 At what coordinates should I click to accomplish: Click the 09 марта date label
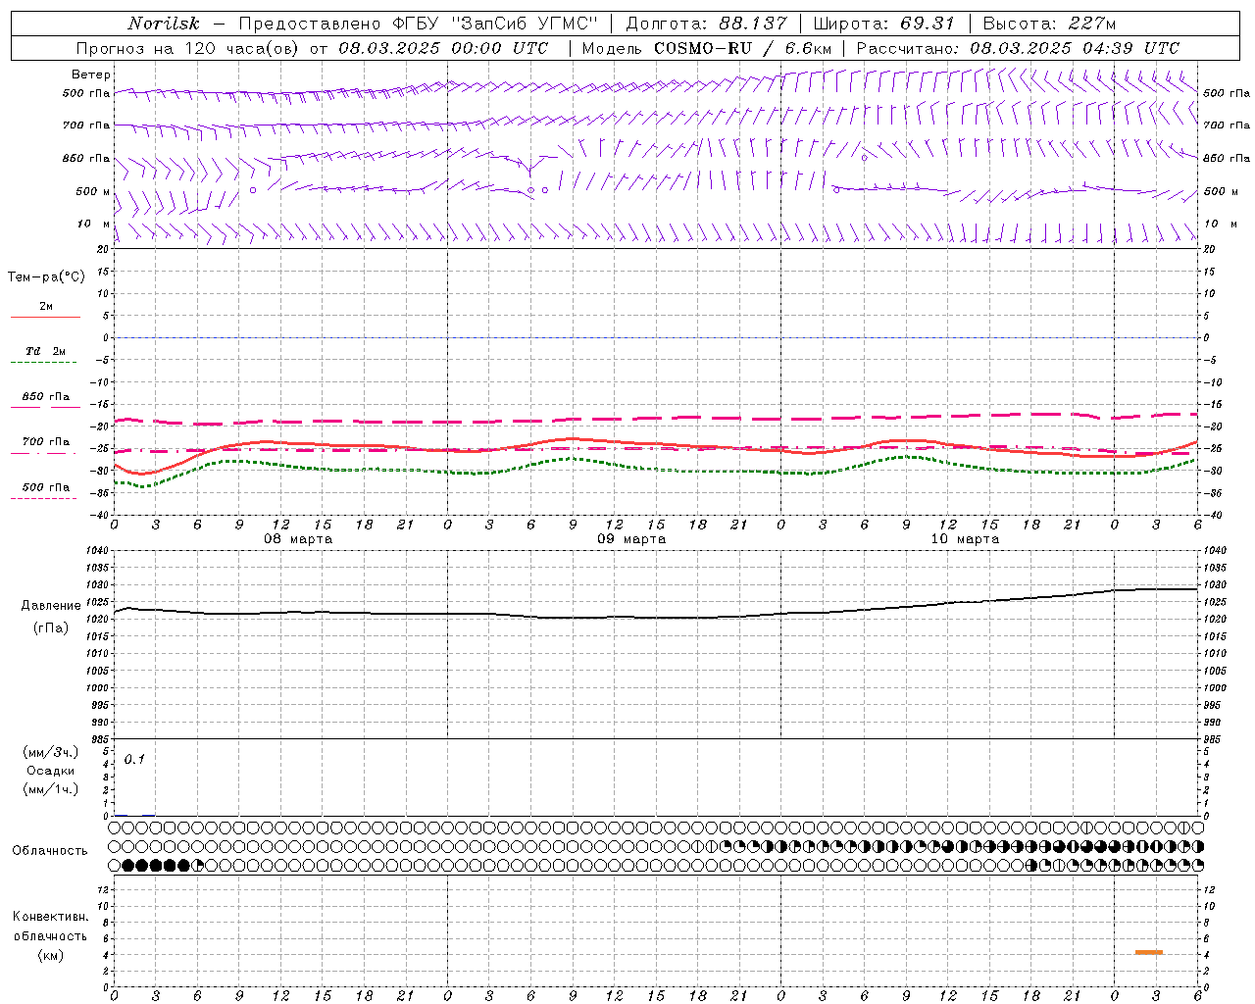[x=631, y=539]
